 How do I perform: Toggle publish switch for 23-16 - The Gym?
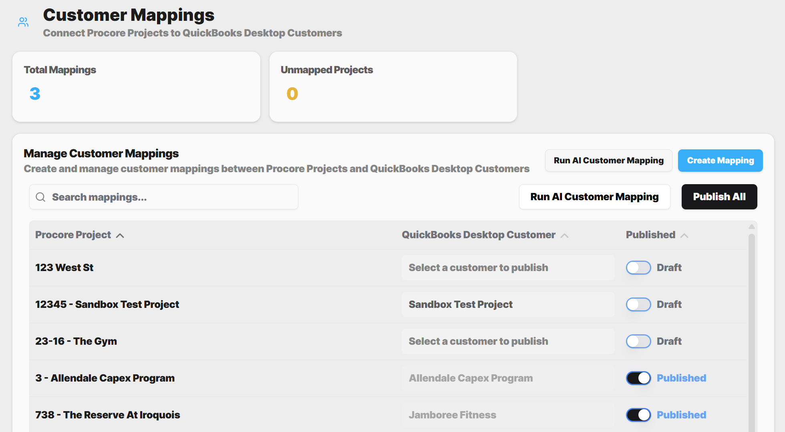[x=639, y=341]
